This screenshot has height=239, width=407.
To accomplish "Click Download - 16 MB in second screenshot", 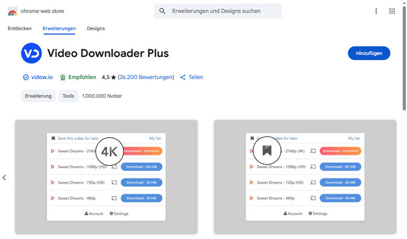I will point(340,198).
